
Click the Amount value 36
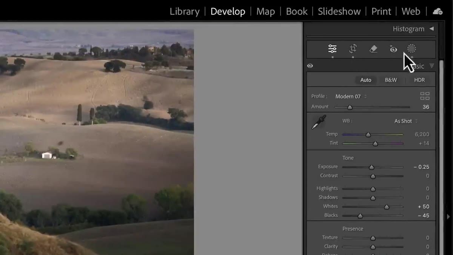(x=426, y=107)
